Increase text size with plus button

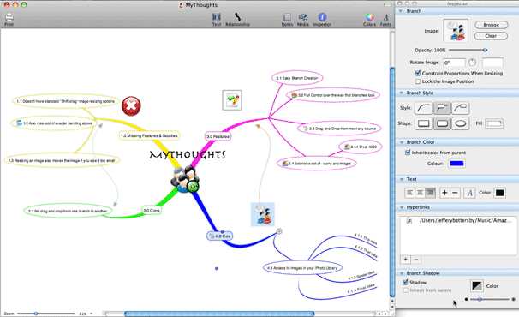coord(444,193)
